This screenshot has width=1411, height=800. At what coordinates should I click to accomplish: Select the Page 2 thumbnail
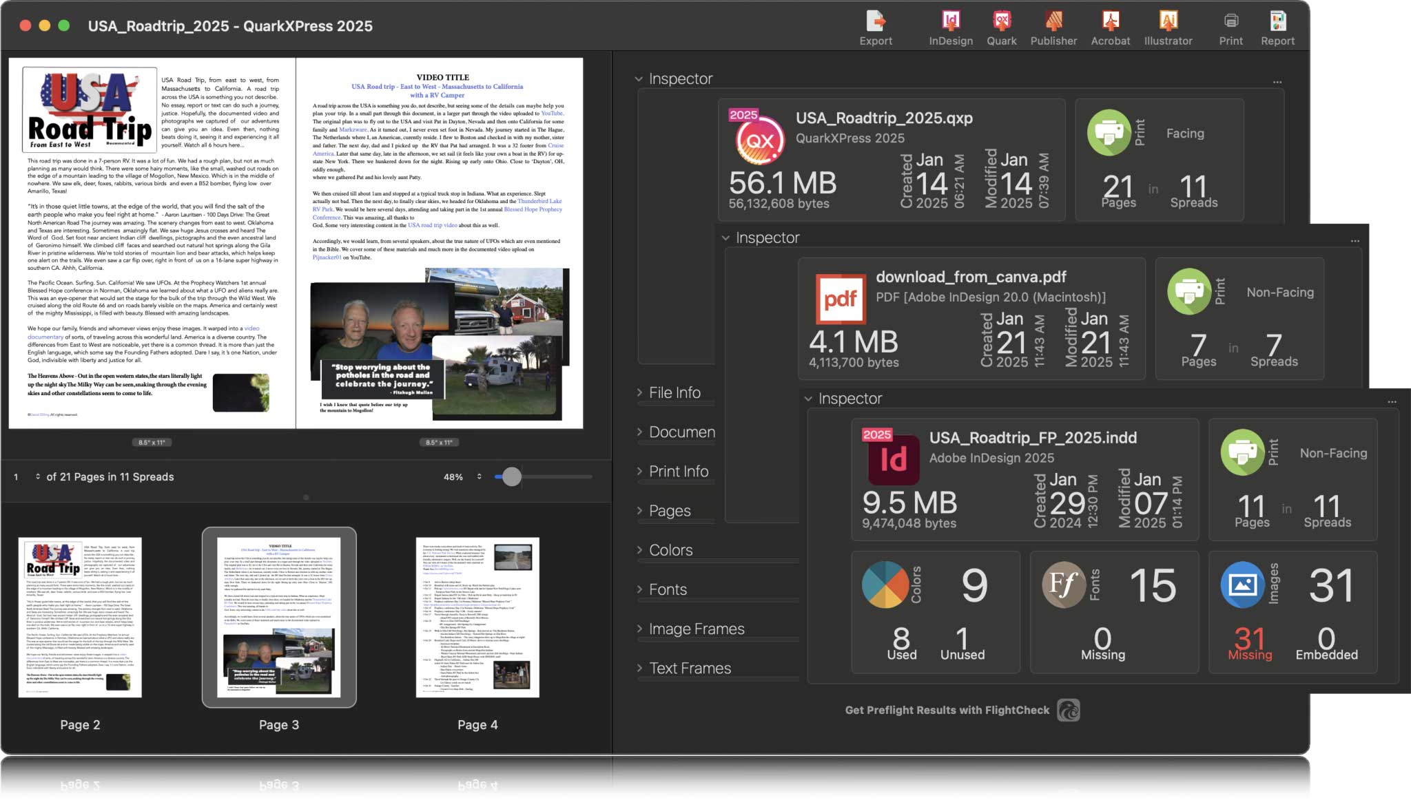click(x=80, y=618)
